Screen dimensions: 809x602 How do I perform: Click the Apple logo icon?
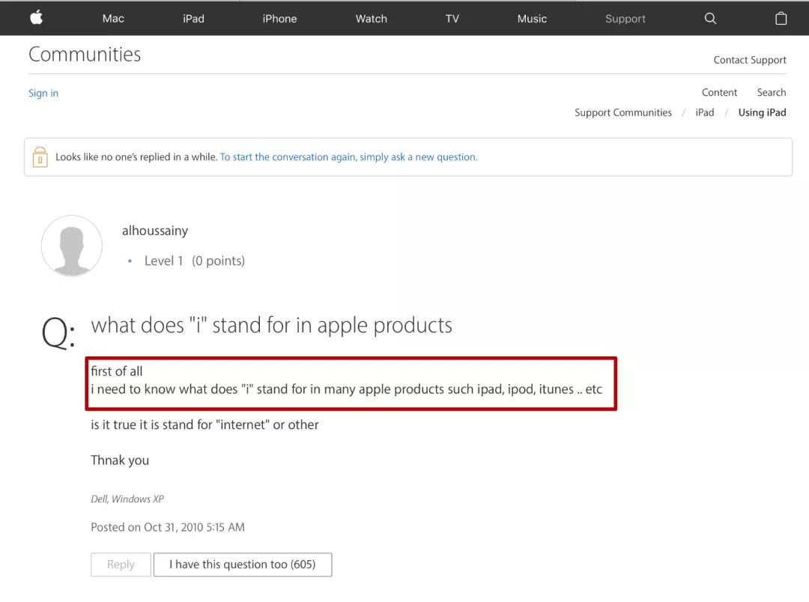coord(36,18)
